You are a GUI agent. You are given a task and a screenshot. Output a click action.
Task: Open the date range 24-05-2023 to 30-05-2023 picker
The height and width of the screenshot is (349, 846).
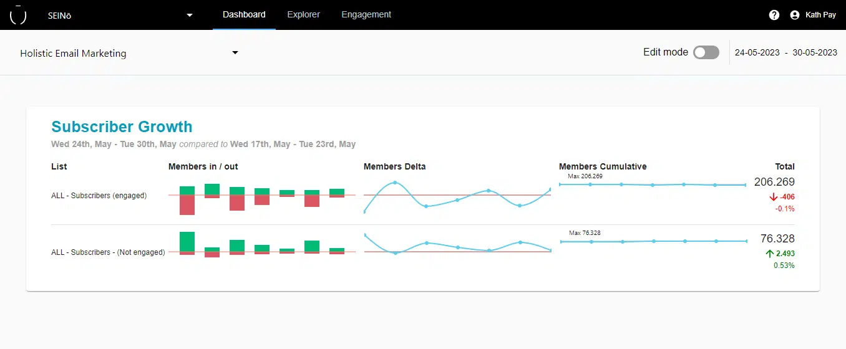[x=785, y=53]
